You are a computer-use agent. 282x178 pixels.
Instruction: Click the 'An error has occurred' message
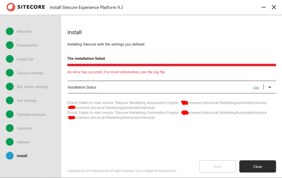click(116, 72)
